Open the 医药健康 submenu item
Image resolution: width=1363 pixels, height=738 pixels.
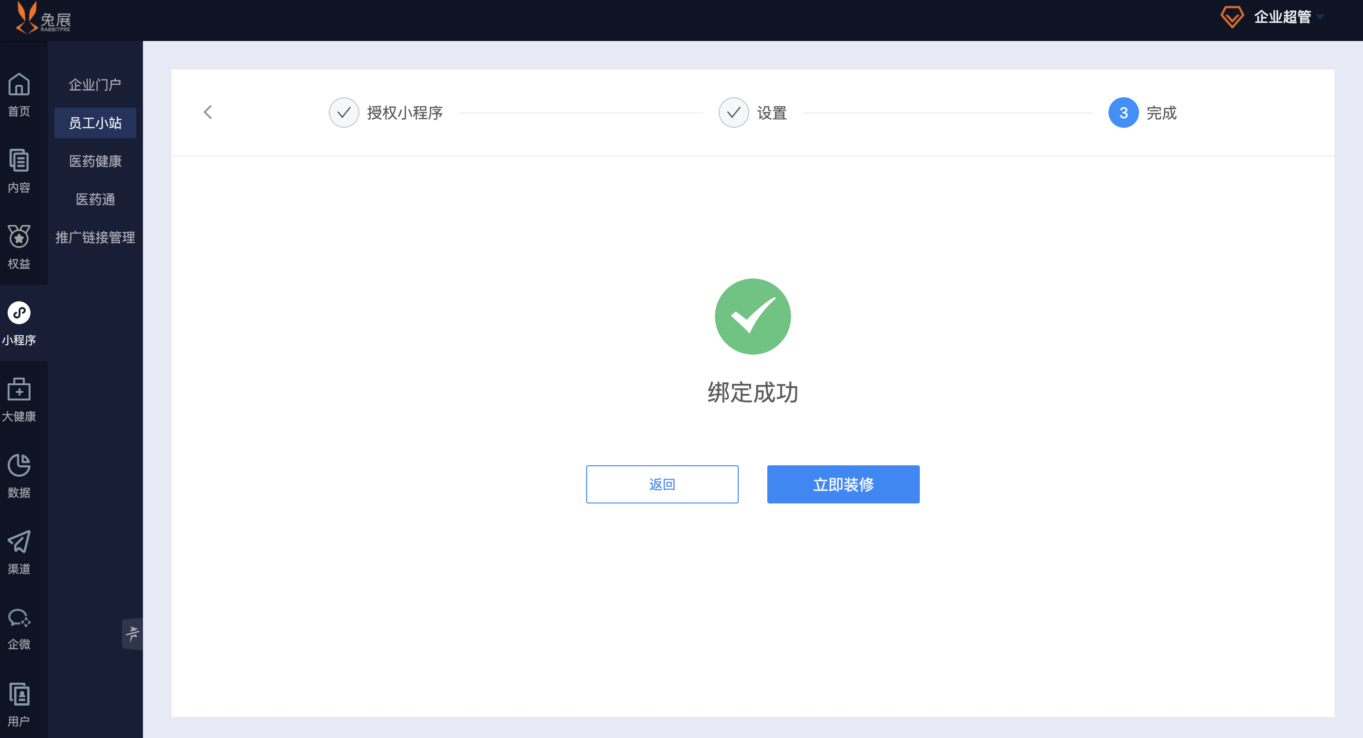[95, 161]
